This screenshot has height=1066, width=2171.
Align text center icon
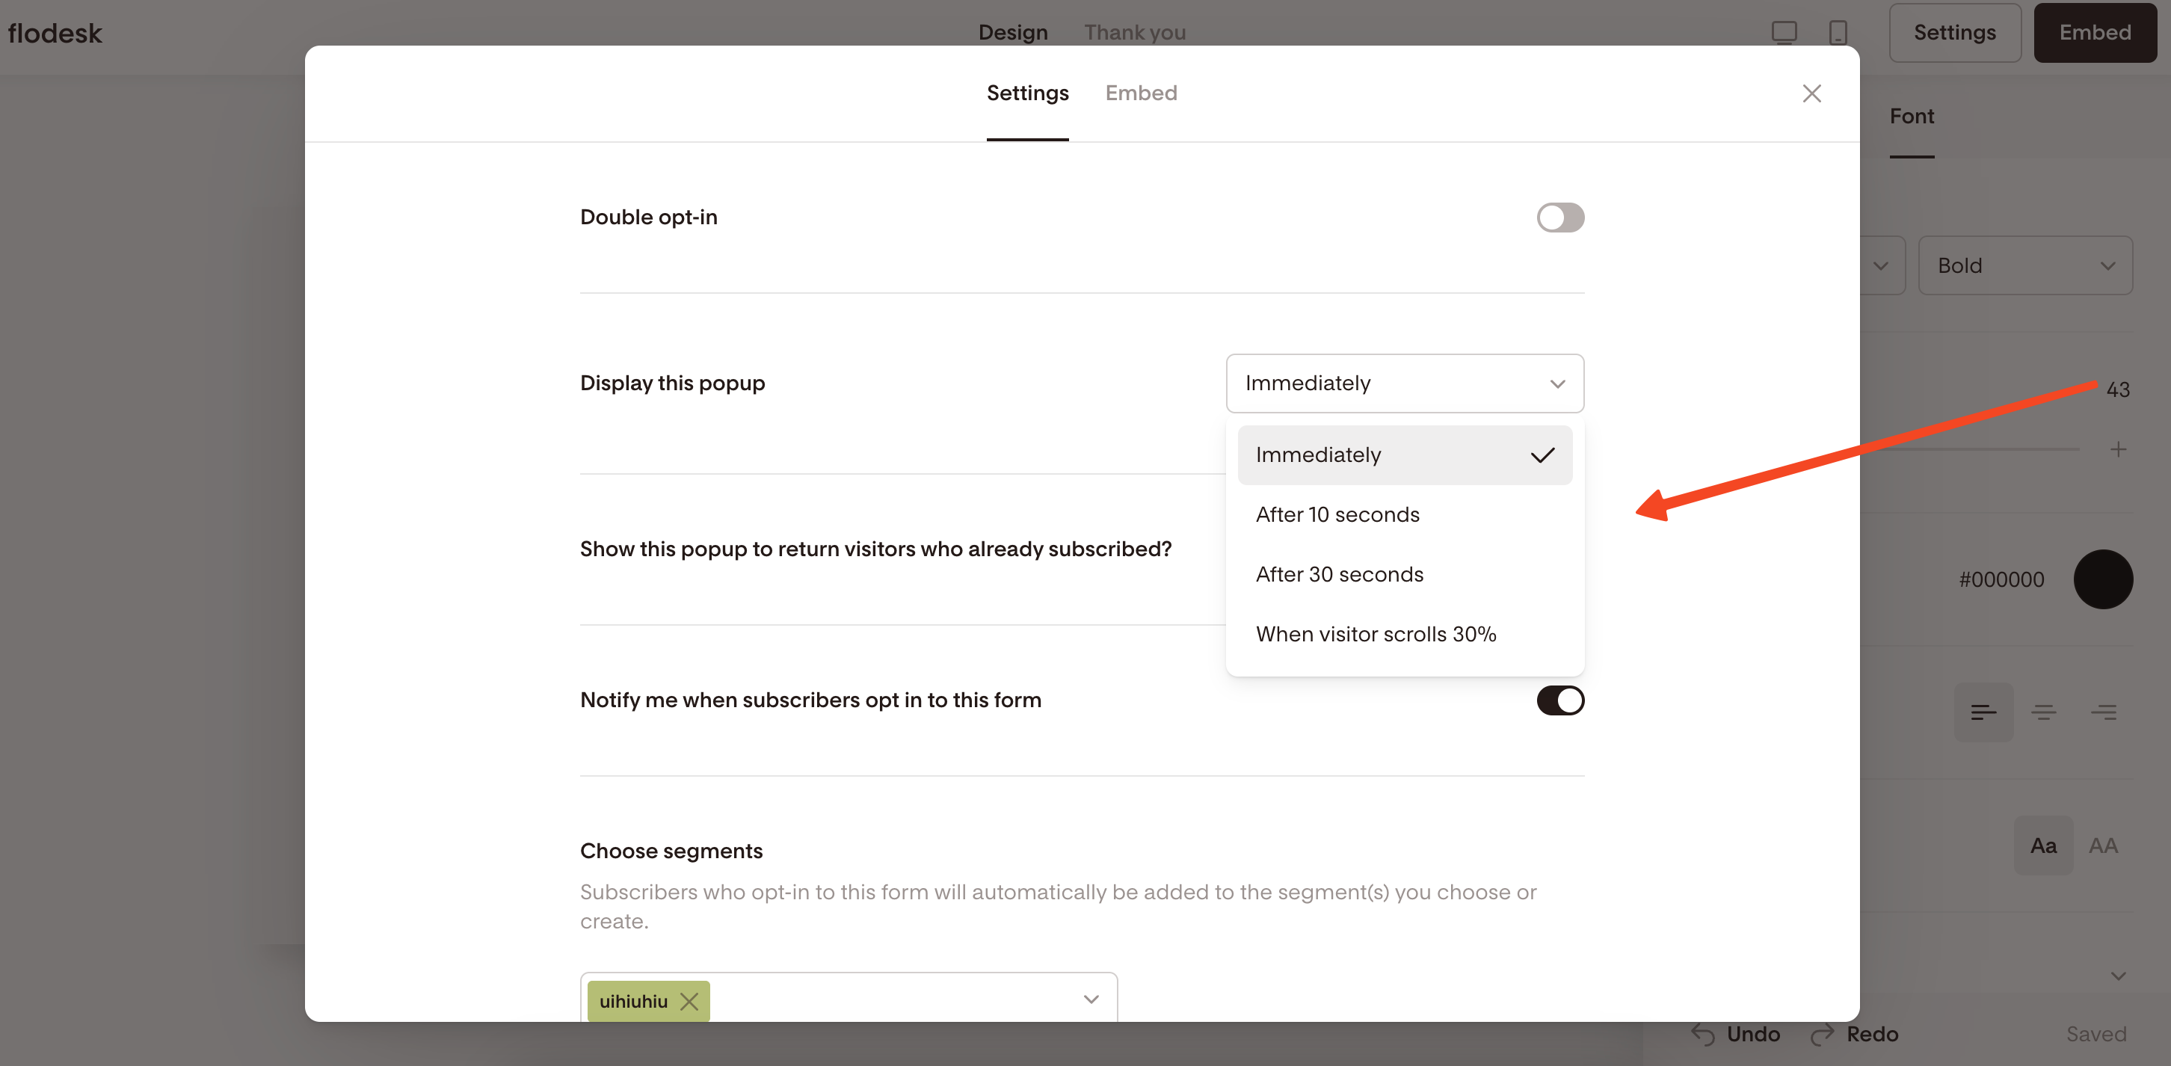coord(2043,713)
